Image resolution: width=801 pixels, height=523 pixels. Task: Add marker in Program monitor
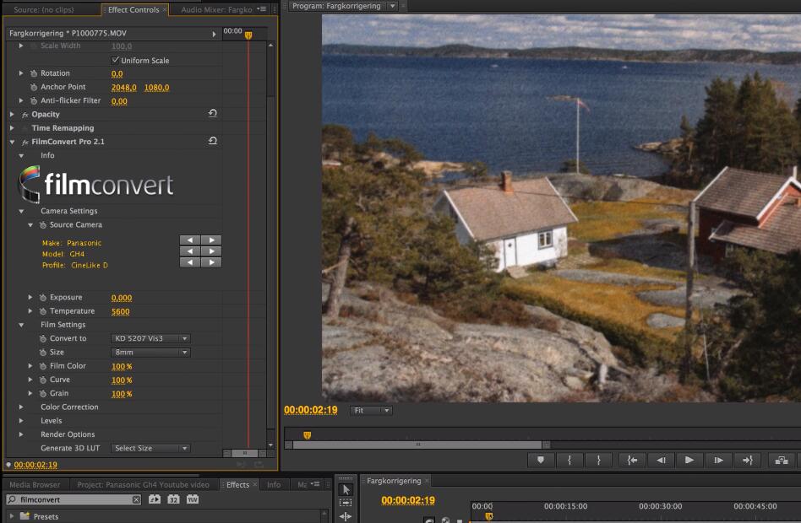pyautogui.click(x=541, y=461)
